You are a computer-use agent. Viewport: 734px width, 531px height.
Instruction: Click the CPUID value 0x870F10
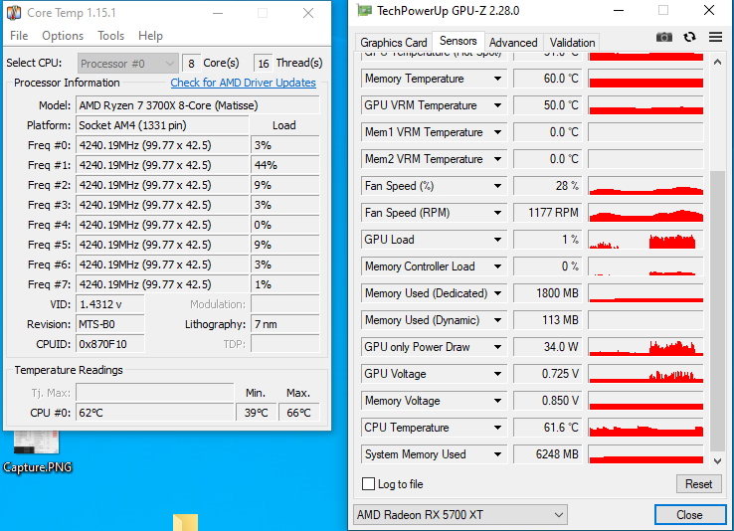pyautogui.click(x=110, y=344)
